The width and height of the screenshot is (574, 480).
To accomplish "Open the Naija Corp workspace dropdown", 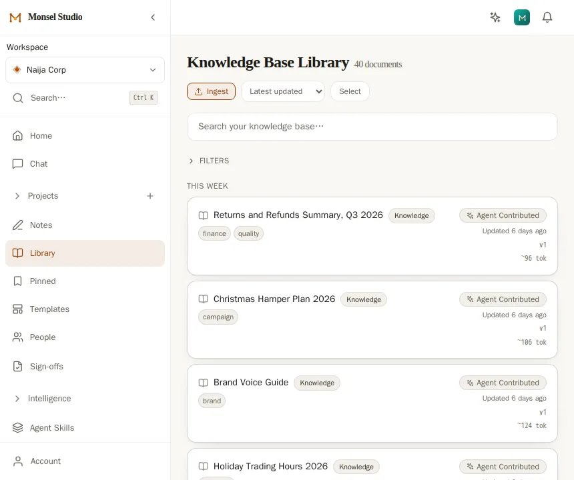I will point(85,70).
